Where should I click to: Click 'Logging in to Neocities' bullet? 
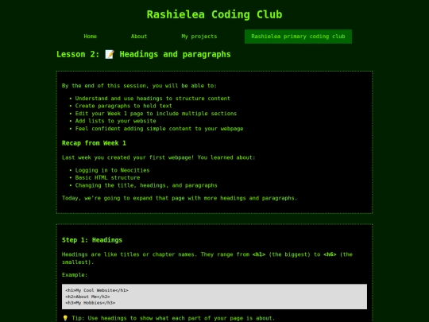click(x=113, y=170)
